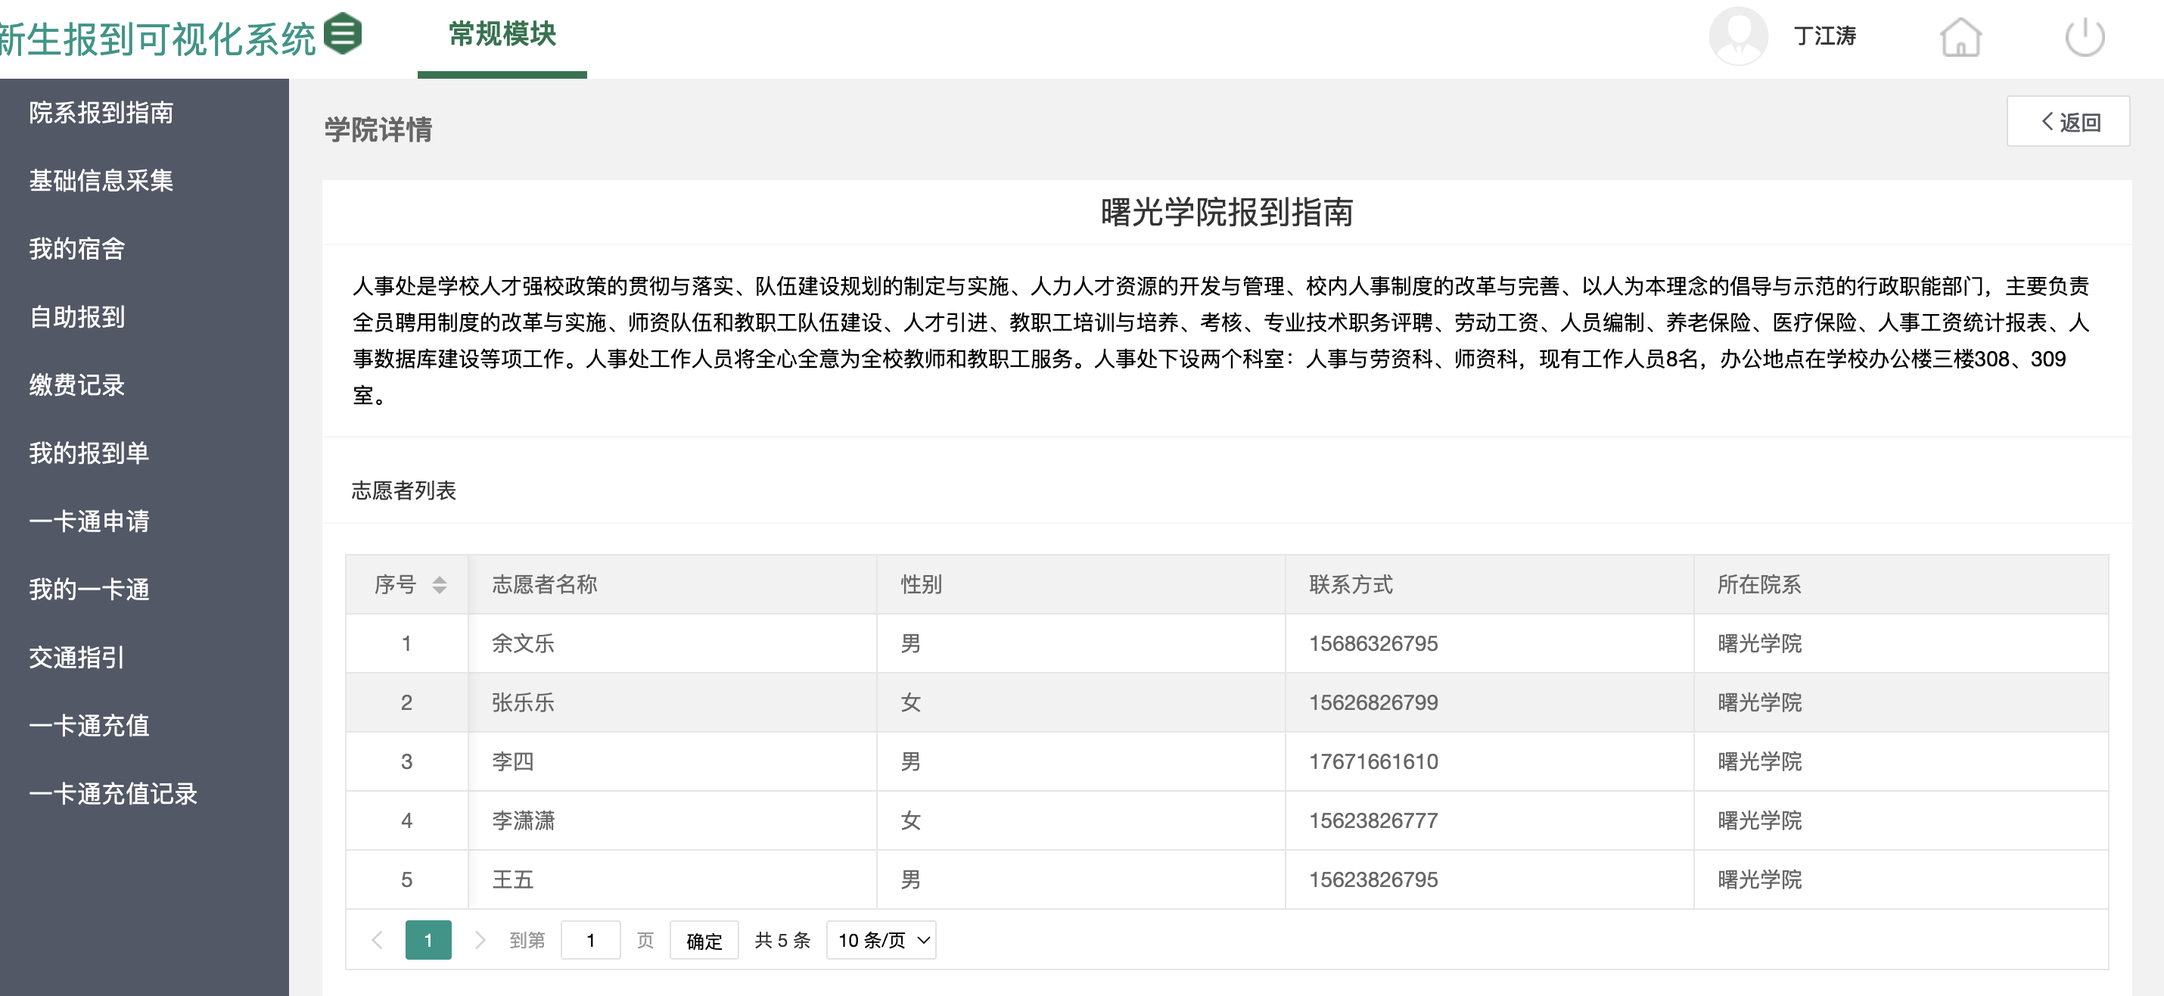Click next page arrow in pagination

click(x=480, y=940)
